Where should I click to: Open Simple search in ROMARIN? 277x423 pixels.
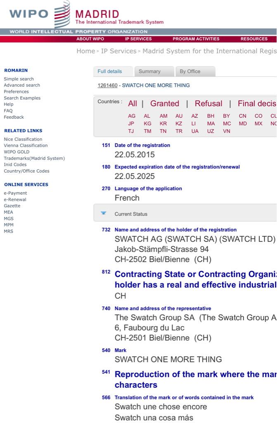click(19, 79)
